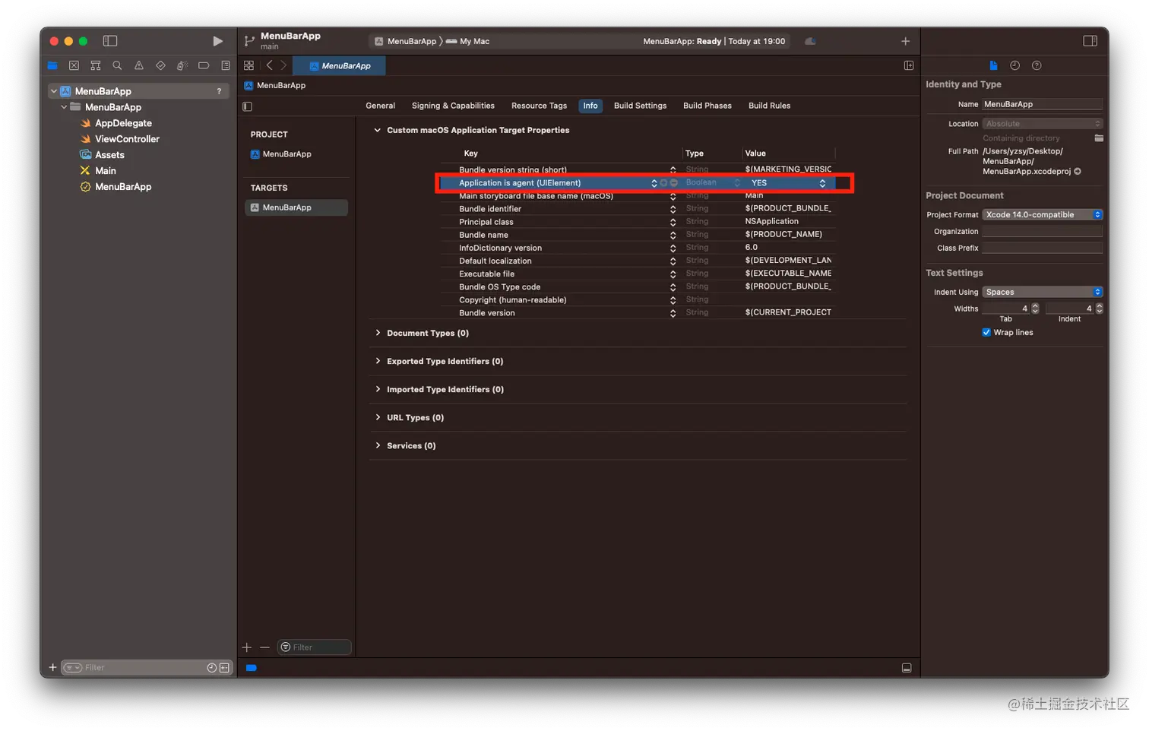This screenshot has height=731, width=1149.
Task: Open the Source Control navigator
Action: click(74, 65)
